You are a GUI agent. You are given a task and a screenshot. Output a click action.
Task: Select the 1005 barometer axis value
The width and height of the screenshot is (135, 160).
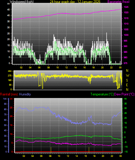click(126, 29)
